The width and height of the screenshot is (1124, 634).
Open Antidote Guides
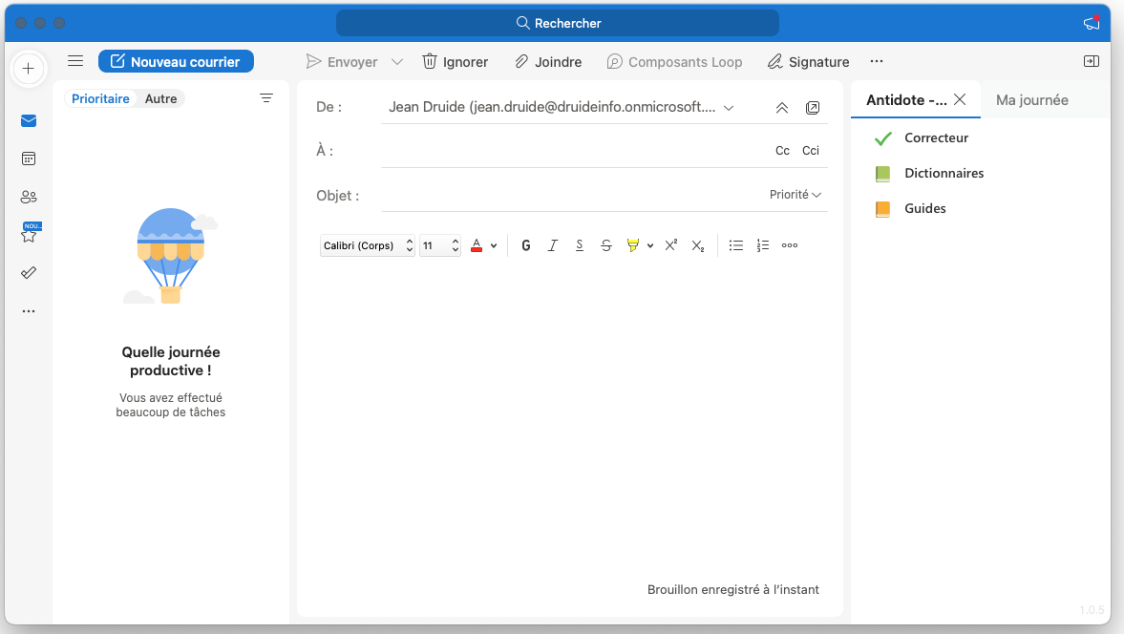(x=882, y=209)
